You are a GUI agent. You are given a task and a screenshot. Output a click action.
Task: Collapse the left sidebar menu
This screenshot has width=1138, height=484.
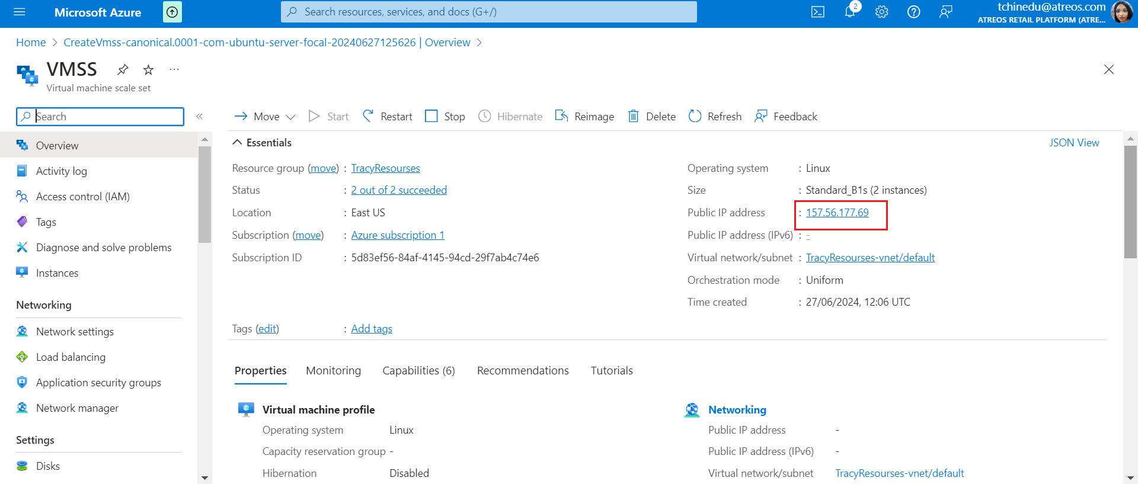click(200, 116)
